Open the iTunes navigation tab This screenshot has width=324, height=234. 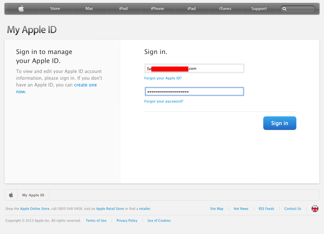tap(225, 8)
